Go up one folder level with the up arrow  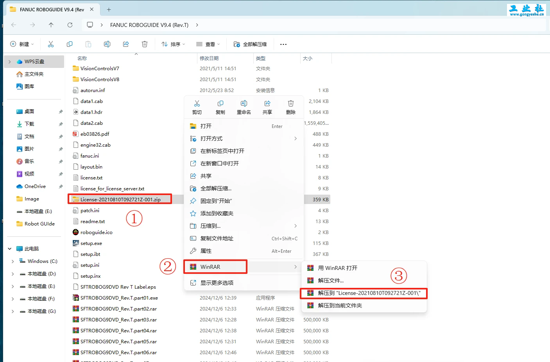point(51,25)
